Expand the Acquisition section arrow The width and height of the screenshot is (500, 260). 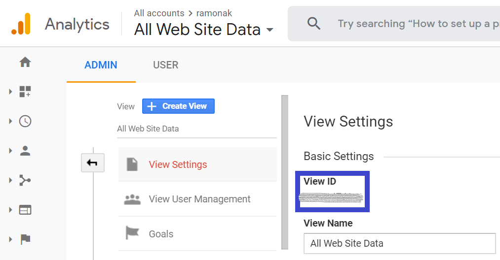10,180
